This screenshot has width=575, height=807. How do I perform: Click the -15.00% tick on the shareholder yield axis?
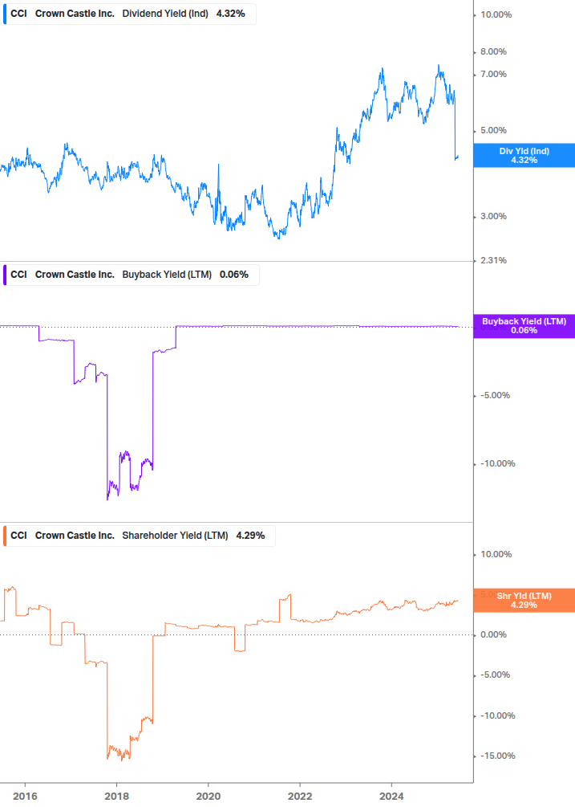click(x=498, y=756)
